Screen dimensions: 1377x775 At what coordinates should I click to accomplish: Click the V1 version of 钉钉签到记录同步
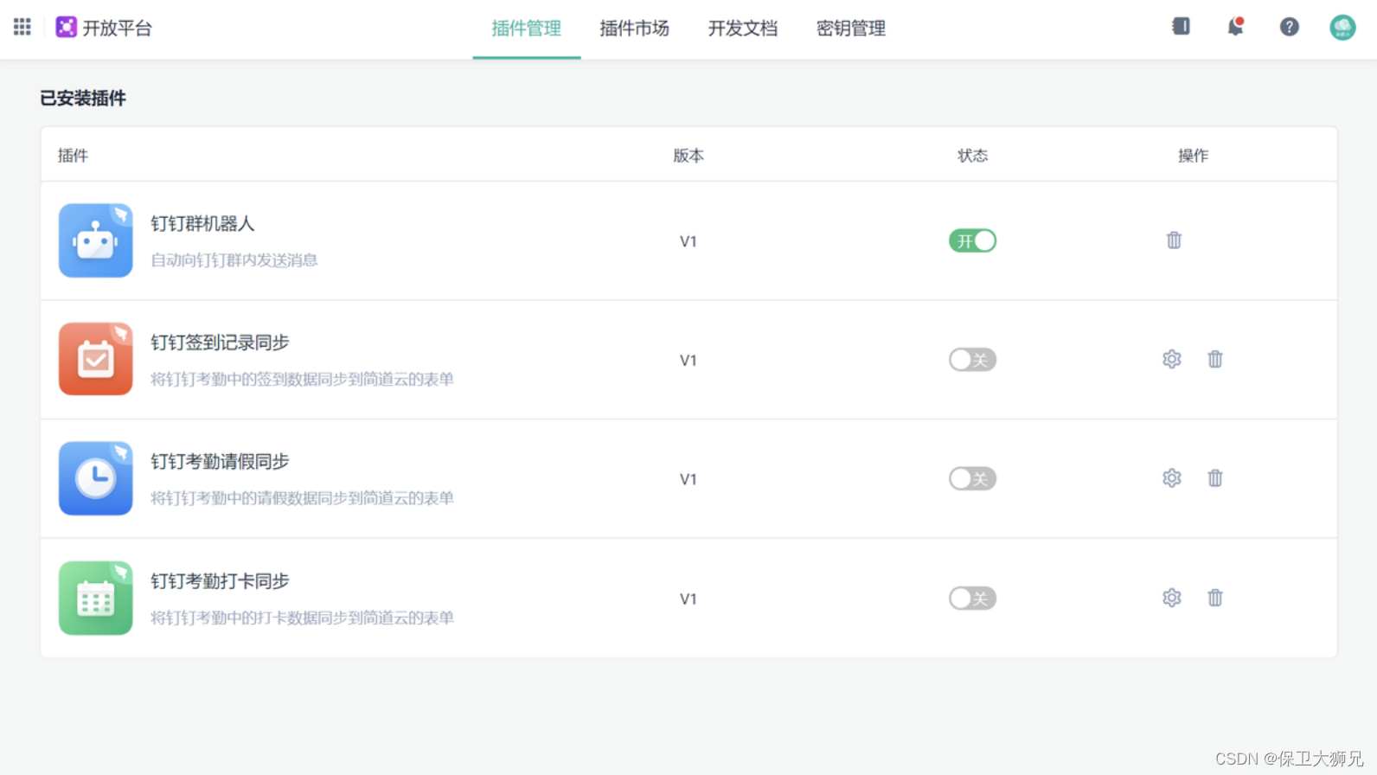click(688, 360)
